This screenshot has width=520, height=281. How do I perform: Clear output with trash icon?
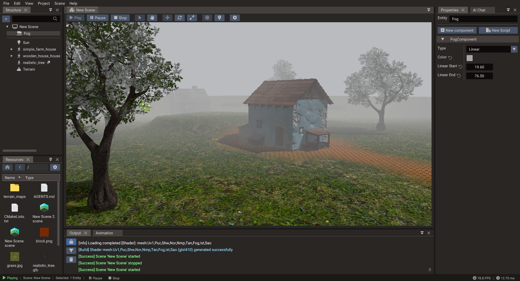pyautogui.click(x=71, y=260)
